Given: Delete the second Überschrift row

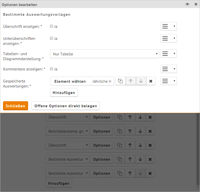Looking at the screenshot, I should [x=150, y=145].
